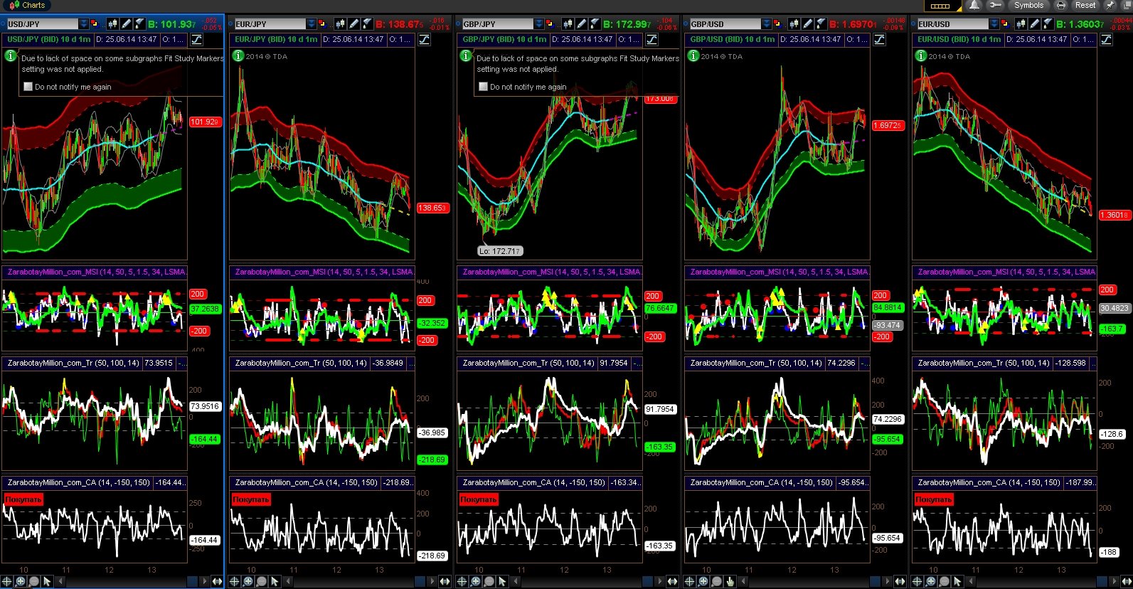Screen dimensions: 1133x589
Task: Open chart style candlestick icon for GBP/JPY
Action: point(568,24)
